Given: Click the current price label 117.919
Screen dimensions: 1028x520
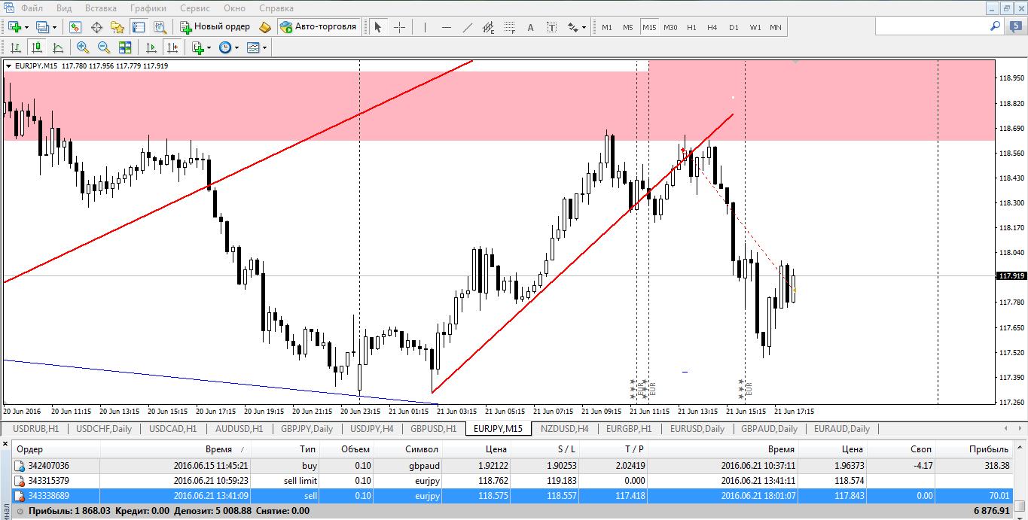Looking at the screenshot, I should (x=1012, y=276).
